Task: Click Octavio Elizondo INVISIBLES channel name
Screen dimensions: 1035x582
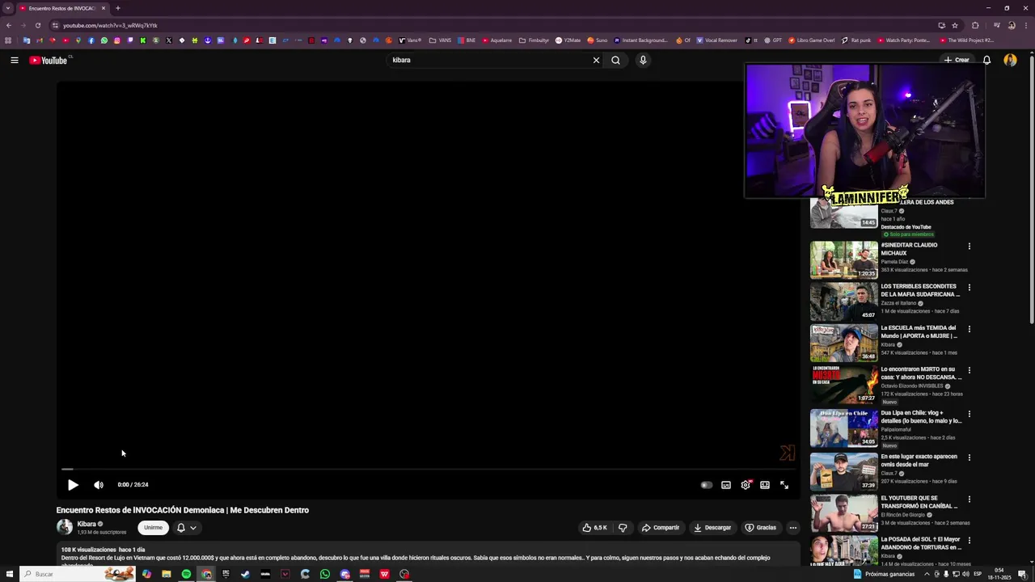Action: pyautogui.click(x=911, y=386)
